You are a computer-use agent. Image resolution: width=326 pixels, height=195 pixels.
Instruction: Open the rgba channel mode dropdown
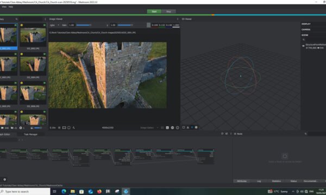pos(54,25)
